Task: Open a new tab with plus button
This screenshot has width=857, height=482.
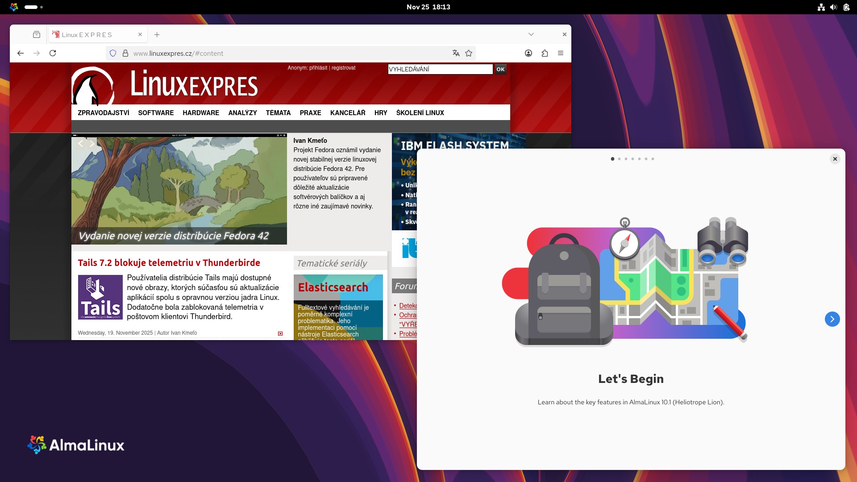Action: (157, 34)
